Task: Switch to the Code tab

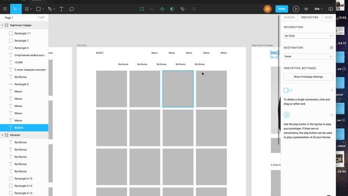Action: 328,17
